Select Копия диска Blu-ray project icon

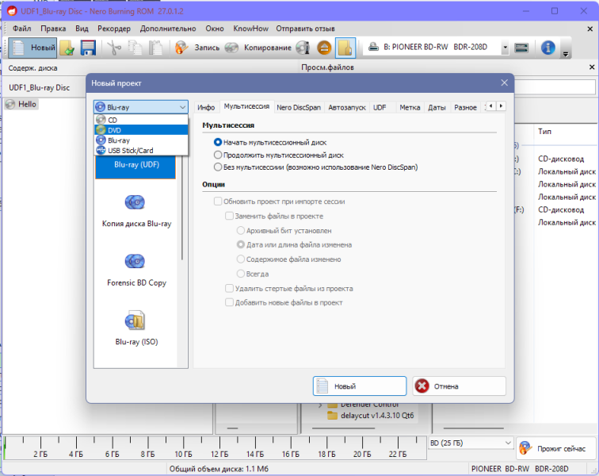(x=136, y=211)
